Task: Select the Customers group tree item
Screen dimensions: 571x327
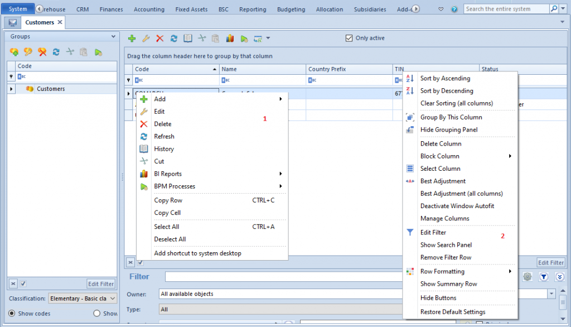Action: (51, 89)
